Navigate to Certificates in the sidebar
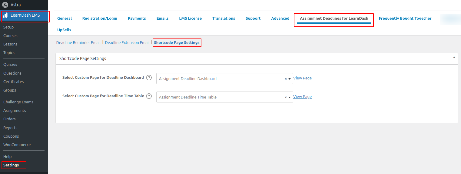The image size is (461, 174). point(13,82)
